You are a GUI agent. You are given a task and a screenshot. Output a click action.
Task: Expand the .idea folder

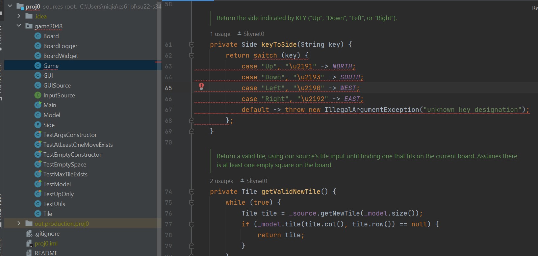pos(19,16)
